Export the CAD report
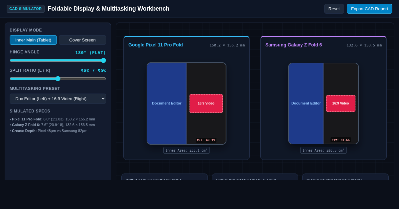The height and width of the screenshot is (209, 399). (369, 9)
